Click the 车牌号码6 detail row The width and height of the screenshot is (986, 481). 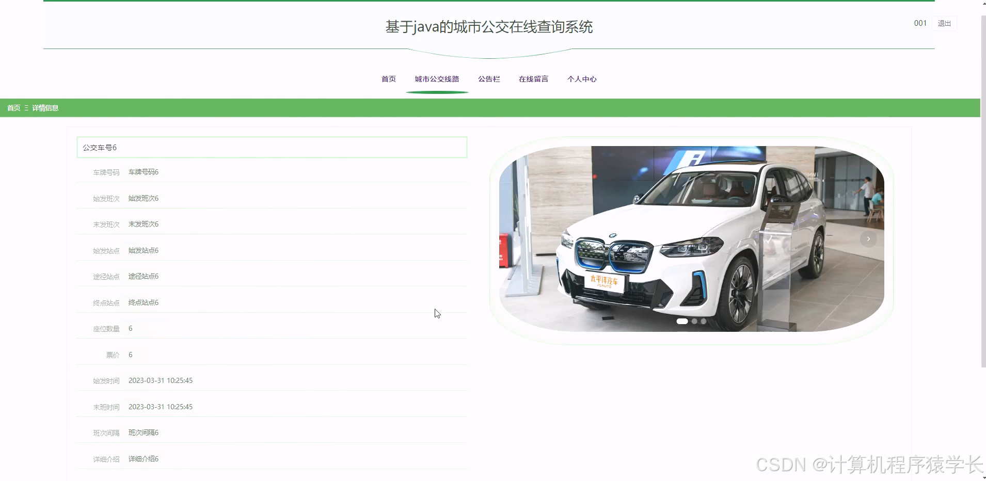point(143,171)
